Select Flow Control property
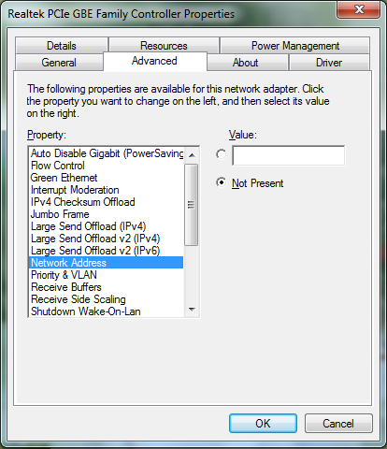387x449 pixels. coord(106,166)
